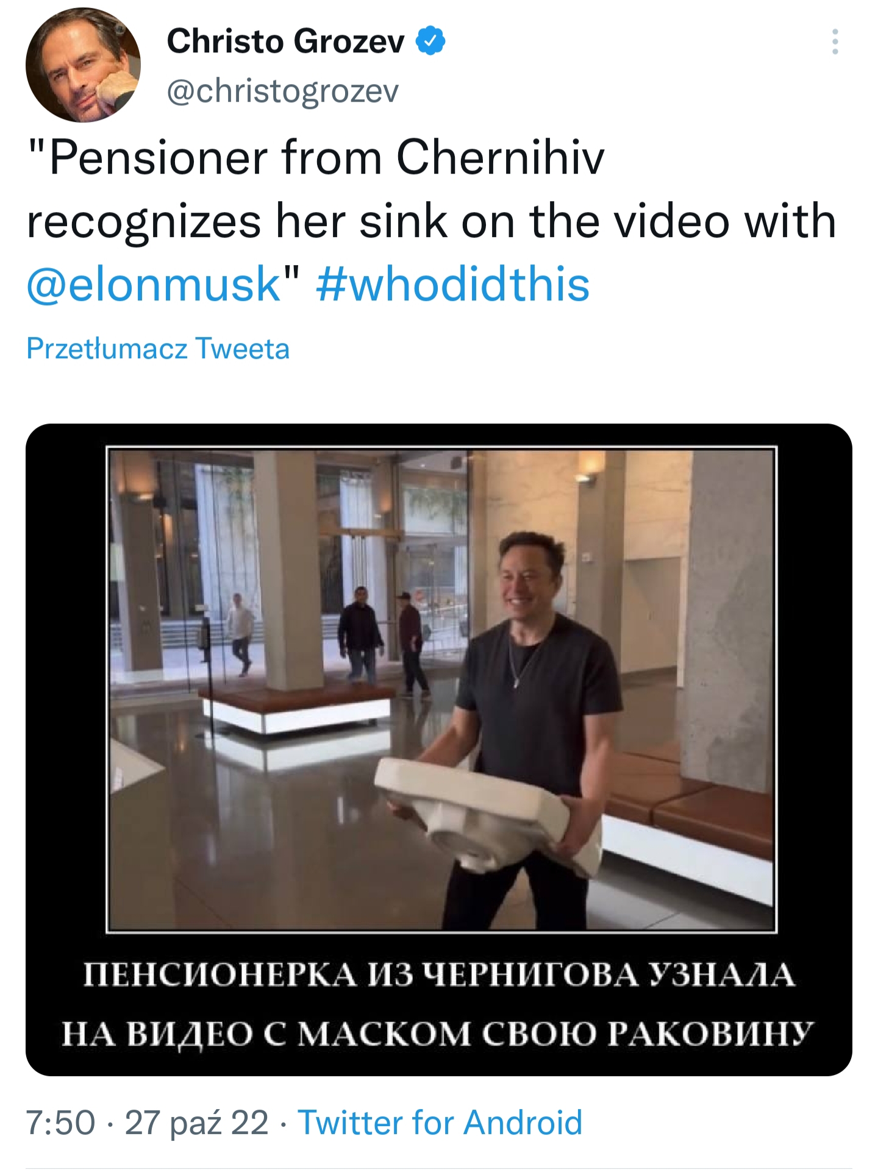Tap the Christo Grozev display name
This screenshot has width=878, height=1170.
(x=285, y=41)
